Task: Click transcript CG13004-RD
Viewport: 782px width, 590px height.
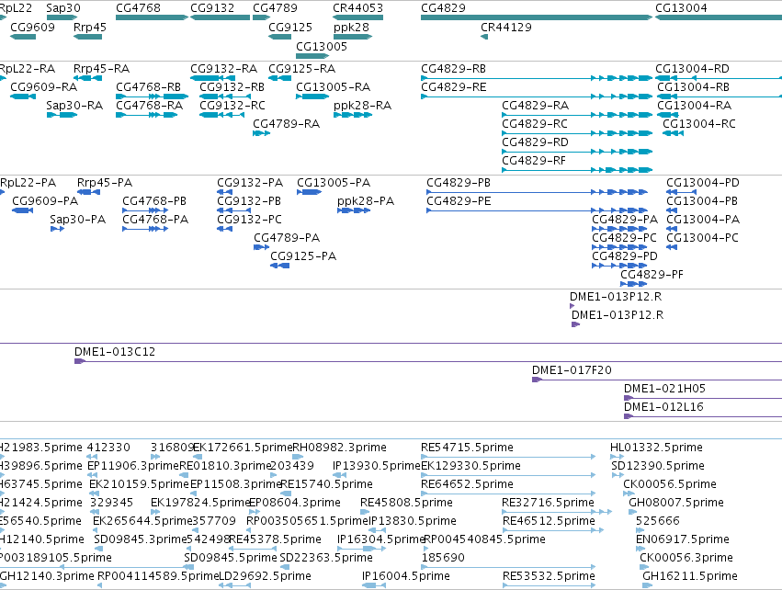Action: (719, 78)
